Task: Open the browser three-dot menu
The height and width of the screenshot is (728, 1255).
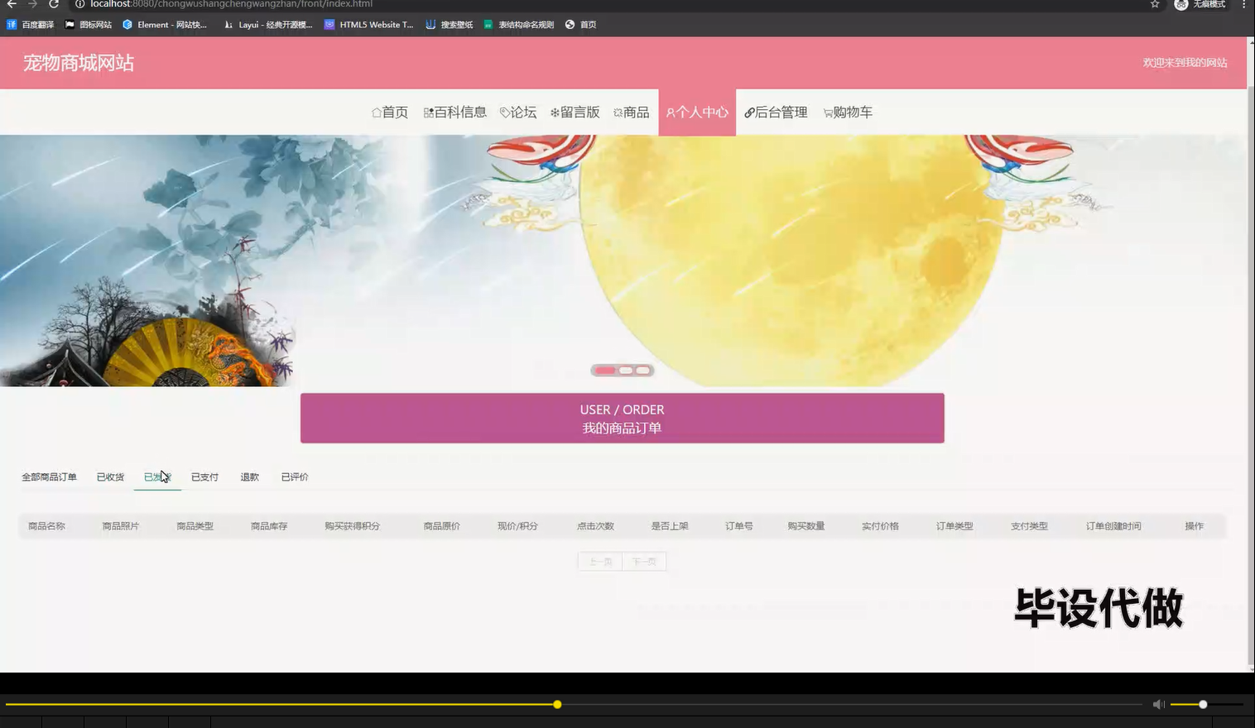Action: pos(1243,4)
